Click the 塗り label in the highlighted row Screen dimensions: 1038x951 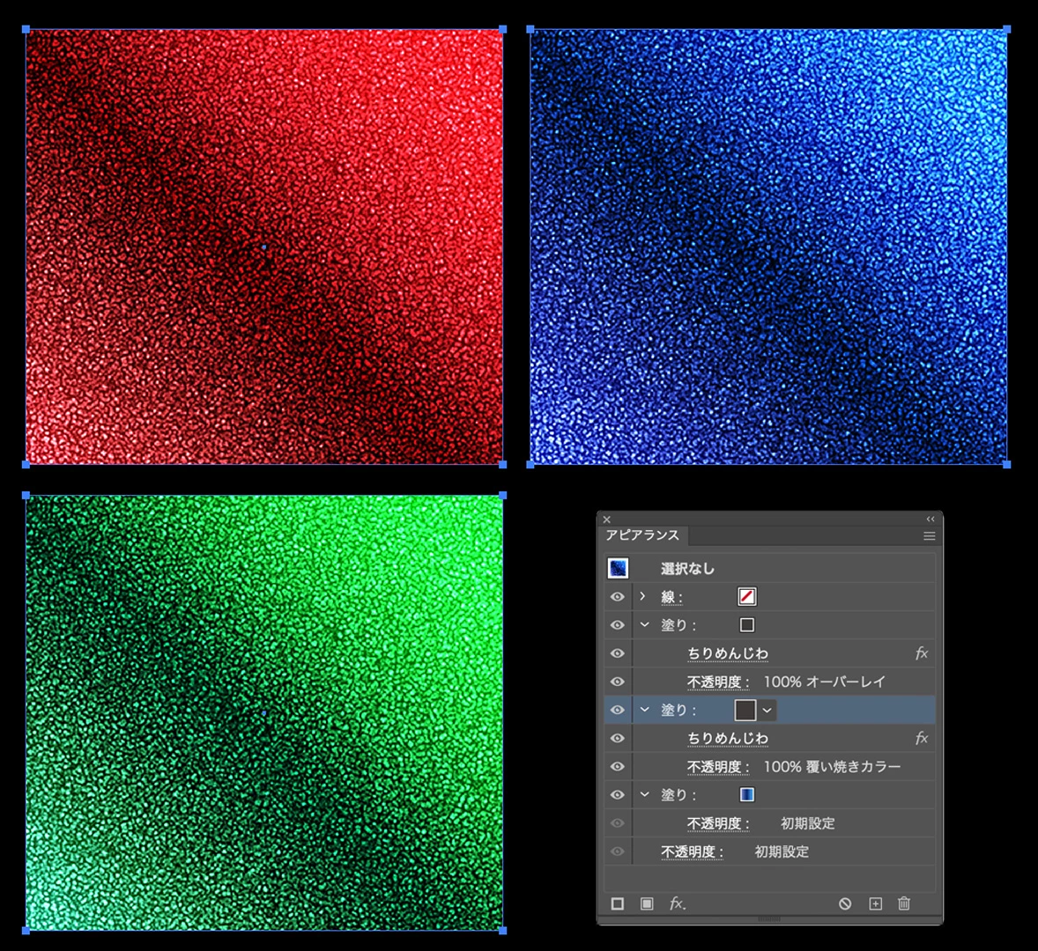coord(678,711)
